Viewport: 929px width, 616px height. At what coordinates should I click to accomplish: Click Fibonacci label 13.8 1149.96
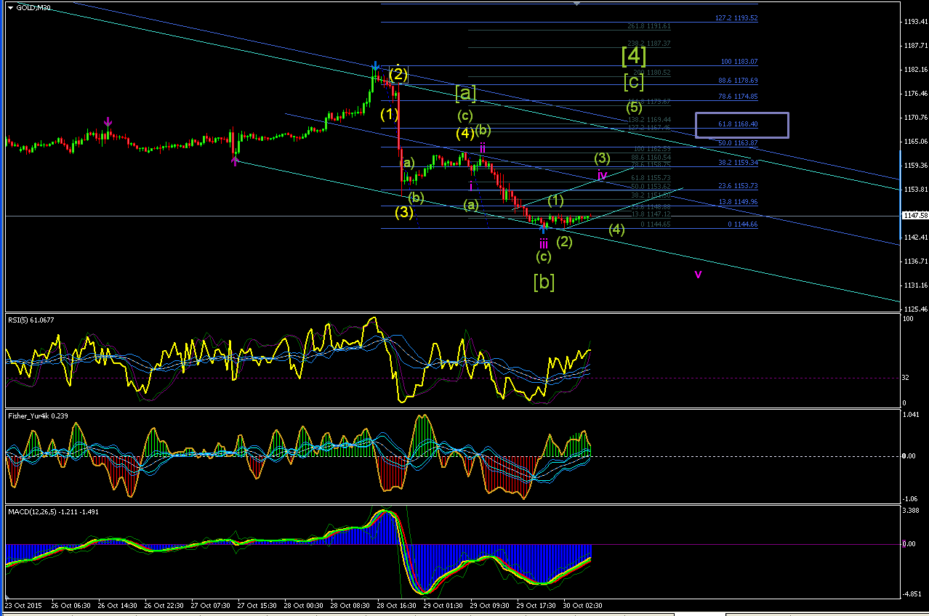(738, 202)
